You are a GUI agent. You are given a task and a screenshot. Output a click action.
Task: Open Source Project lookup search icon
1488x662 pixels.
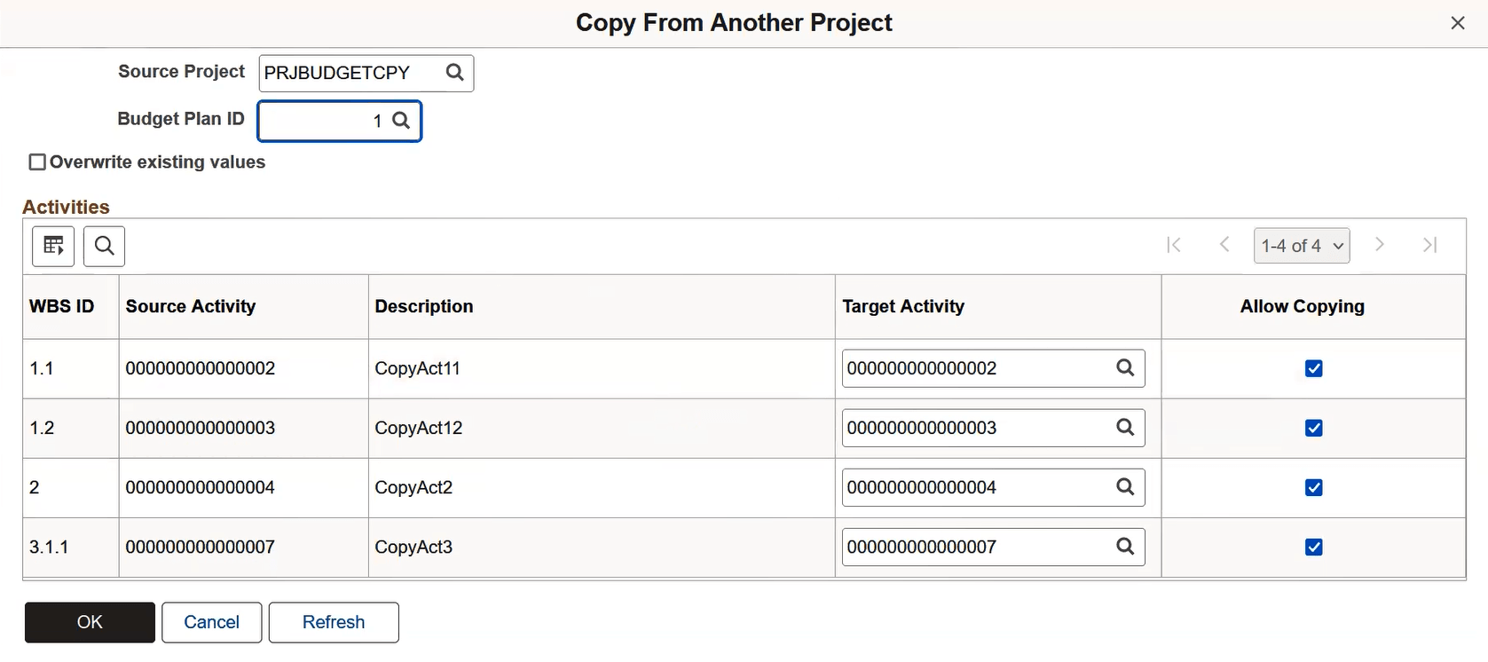pos(454,73)
